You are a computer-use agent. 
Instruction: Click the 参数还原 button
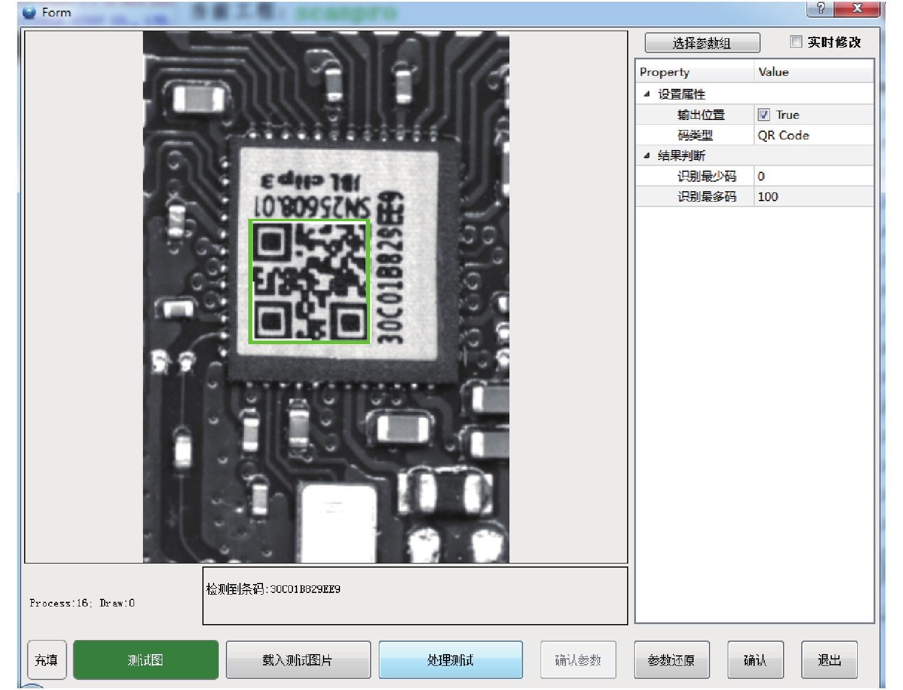pyautogui.click(x=672, y=660)
